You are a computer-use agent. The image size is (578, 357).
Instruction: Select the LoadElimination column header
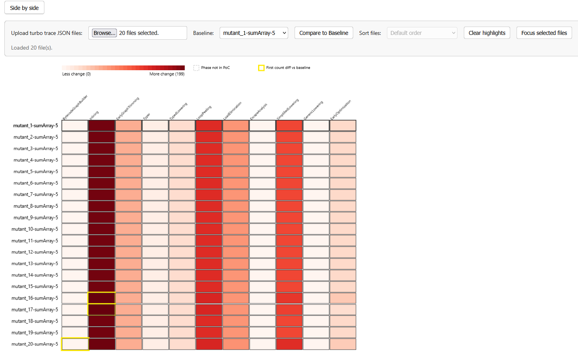[232, 111]
